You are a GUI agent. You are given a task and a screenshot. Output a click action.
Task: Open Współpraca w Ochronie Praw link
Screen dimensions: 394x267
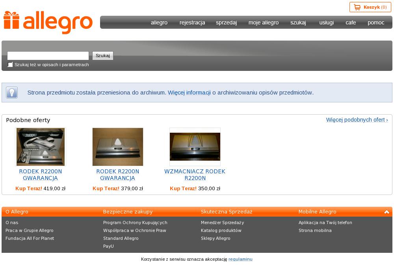pos(134,230)
